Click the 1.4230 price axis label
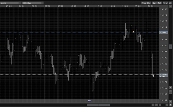This screenshot has height=107, width=173. (164, 9)
